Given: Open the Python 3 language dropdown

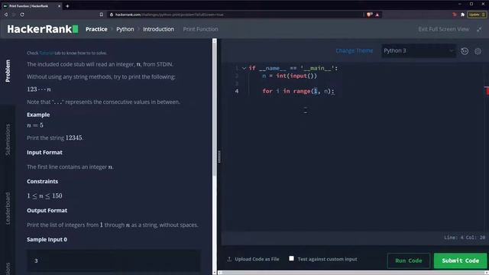Looking at the screenshot, I should pos(419,51).
